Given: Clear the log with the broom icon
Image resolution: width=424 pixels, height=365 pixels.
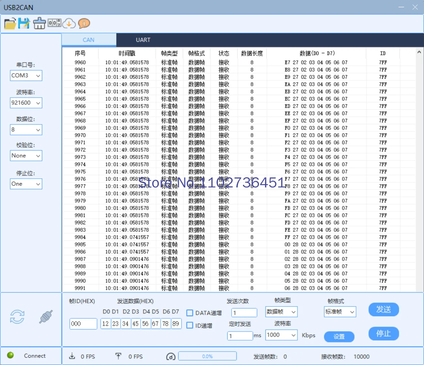Looking at the screenshot, I should point(39,24).
